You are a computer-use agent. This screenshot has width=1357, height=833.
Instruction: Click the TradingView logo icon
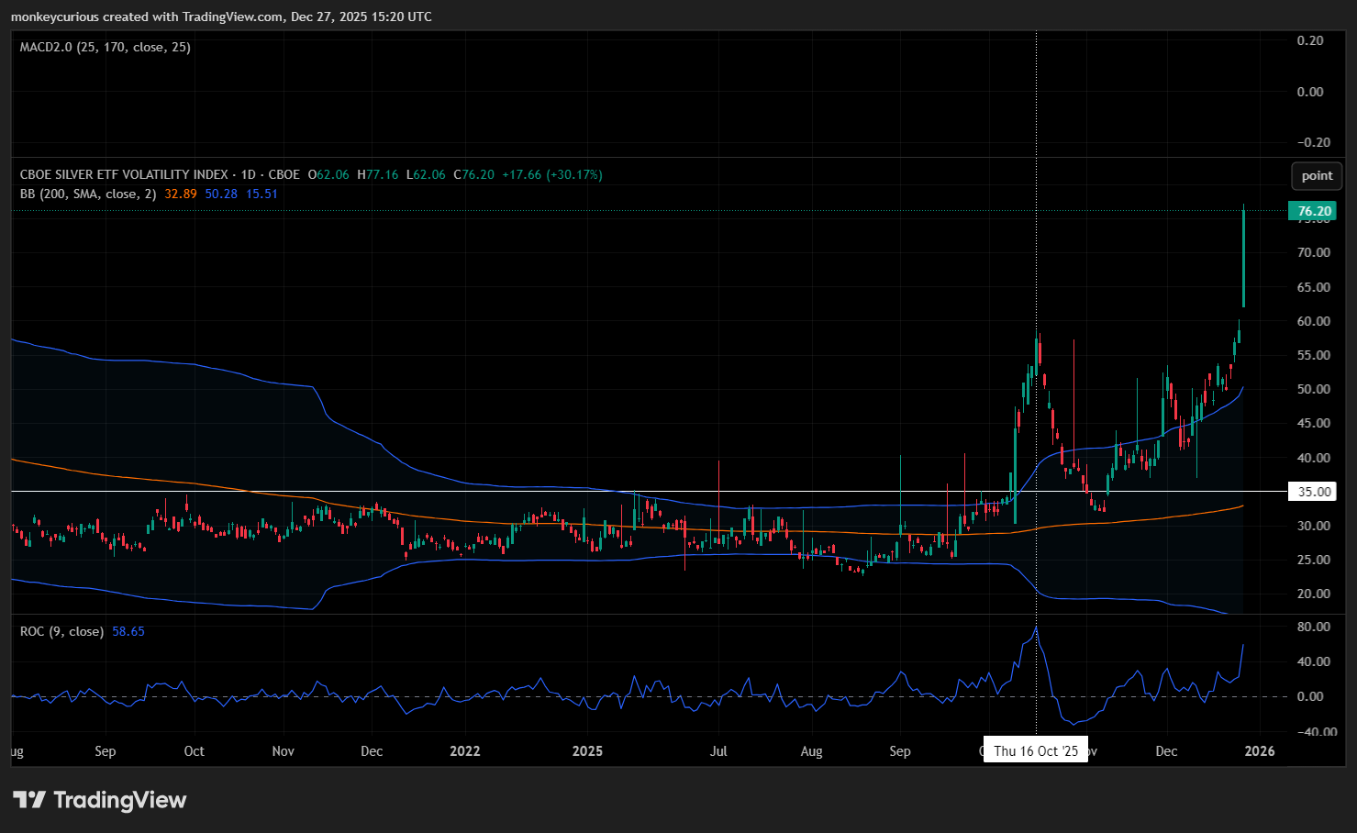coord(28,800)
